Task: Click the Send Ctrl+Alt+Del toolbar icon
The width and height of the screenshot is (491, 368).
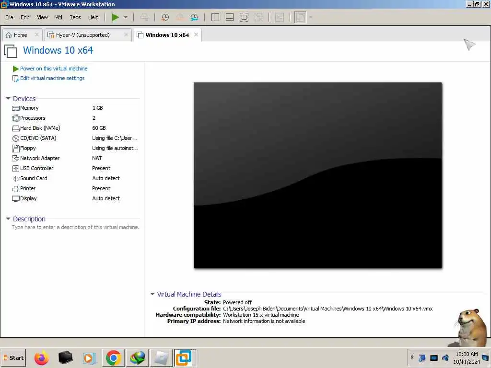Action: pos(144,17)
